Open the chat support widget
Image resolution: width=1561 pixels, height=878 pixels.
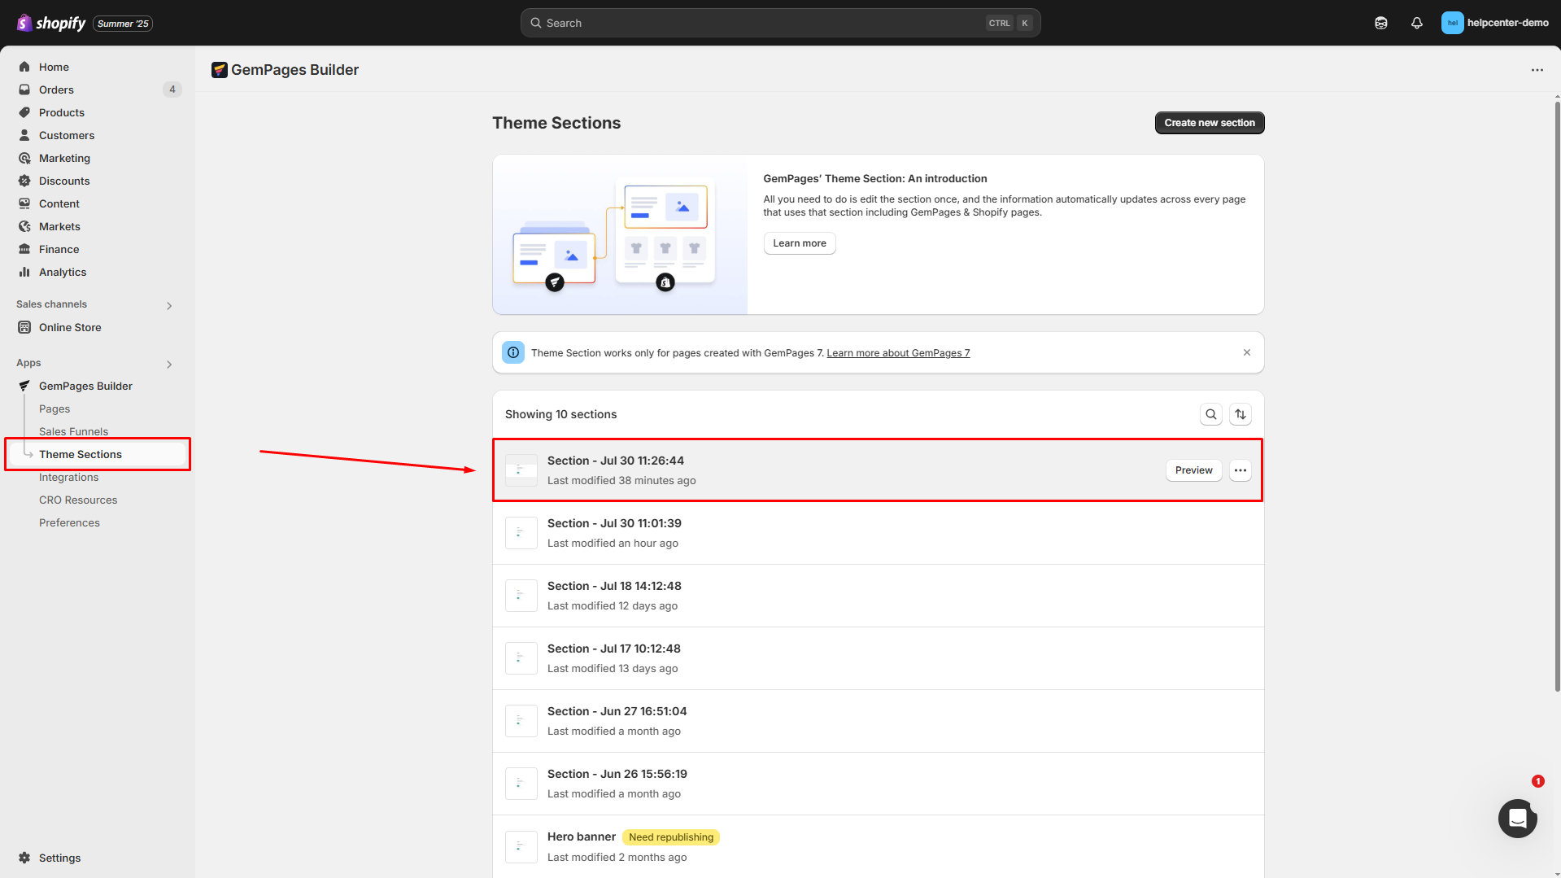click(1517, 818)
